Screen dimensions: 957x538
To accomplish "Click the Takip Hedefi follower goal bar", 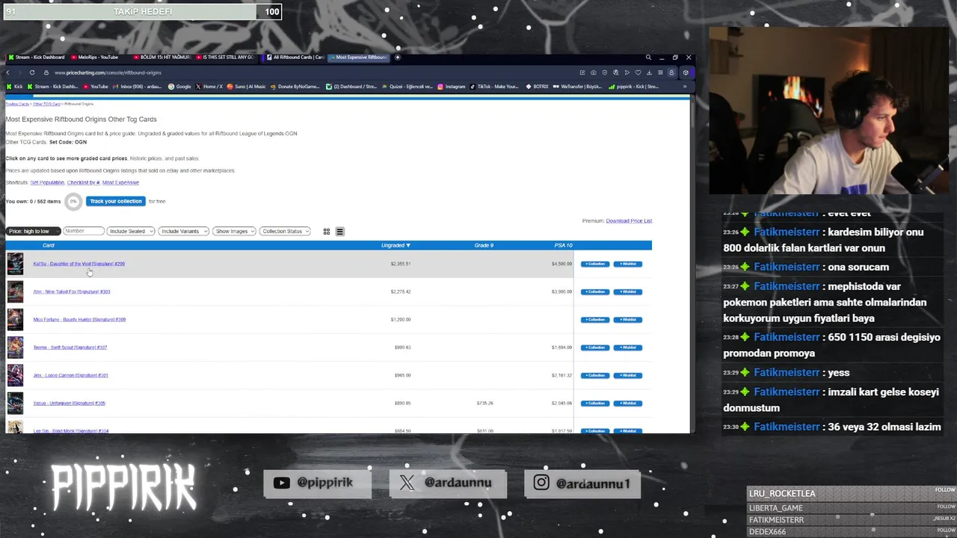I will click(x=142, y=12).
